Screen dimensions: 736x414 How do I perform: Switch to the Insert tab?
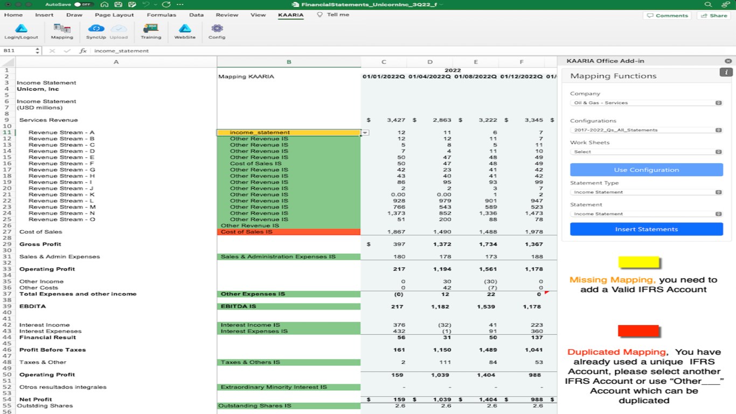pos(44,15)
